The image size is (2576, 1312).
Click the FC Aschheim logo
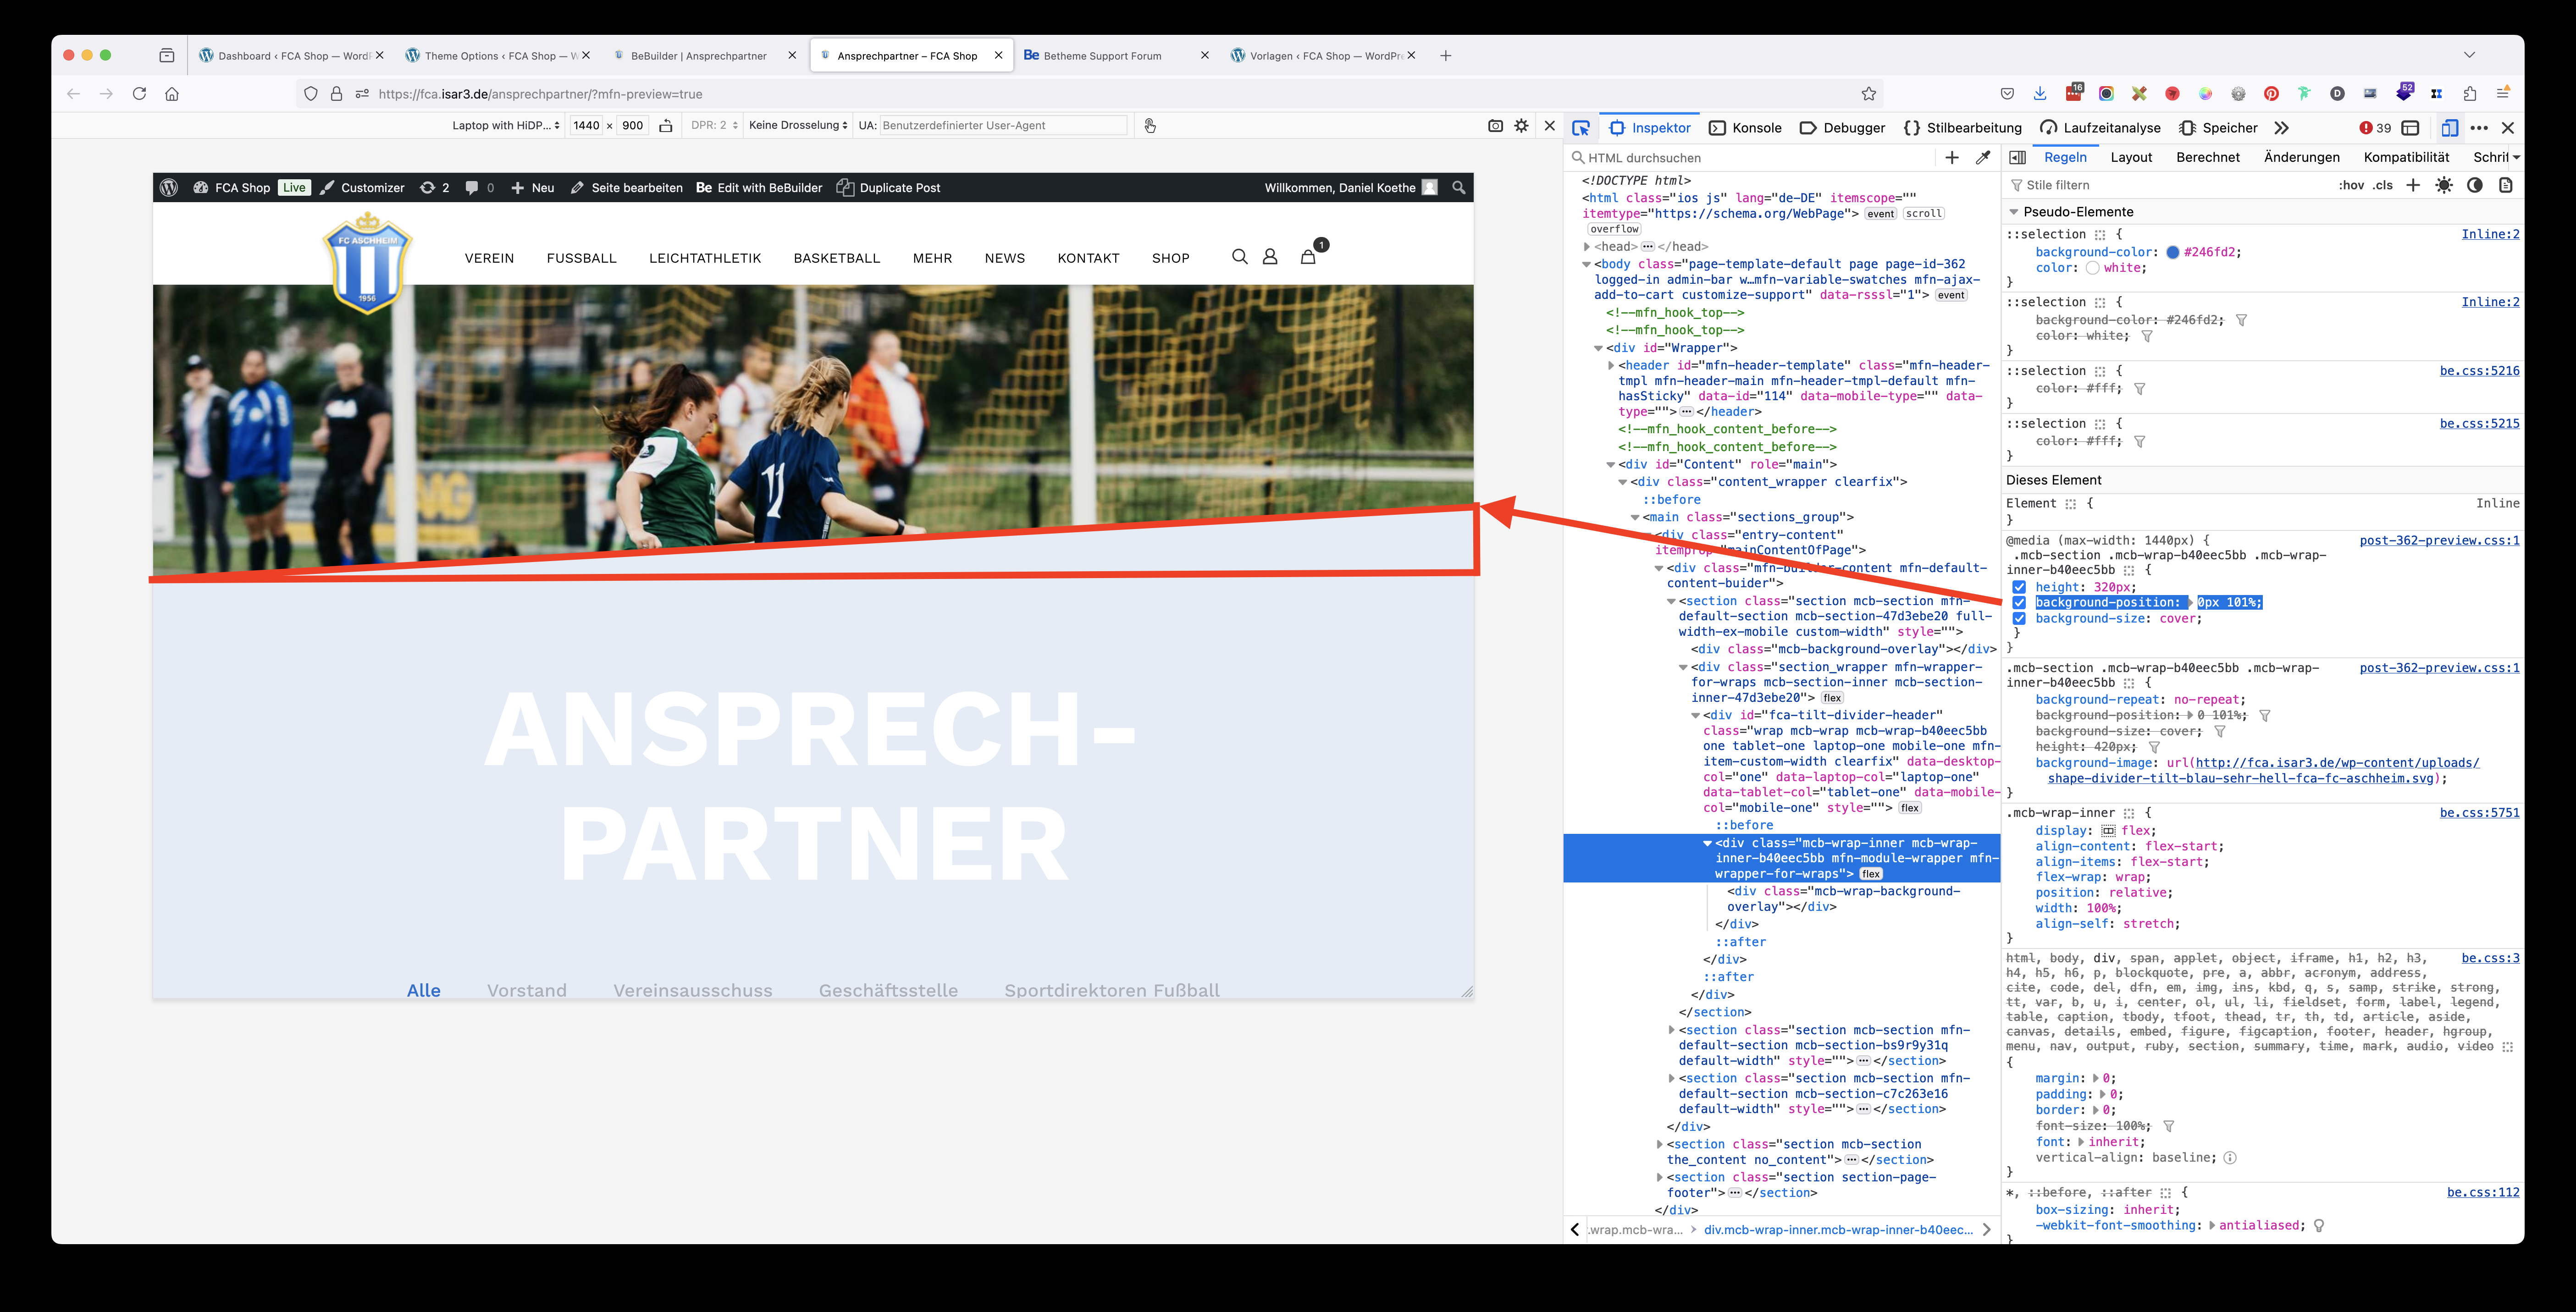(x=367, y=263)
